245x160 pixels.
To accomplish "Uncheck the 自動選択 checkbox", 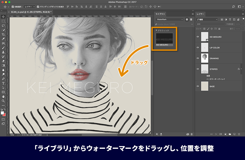I will coord(13,7).
